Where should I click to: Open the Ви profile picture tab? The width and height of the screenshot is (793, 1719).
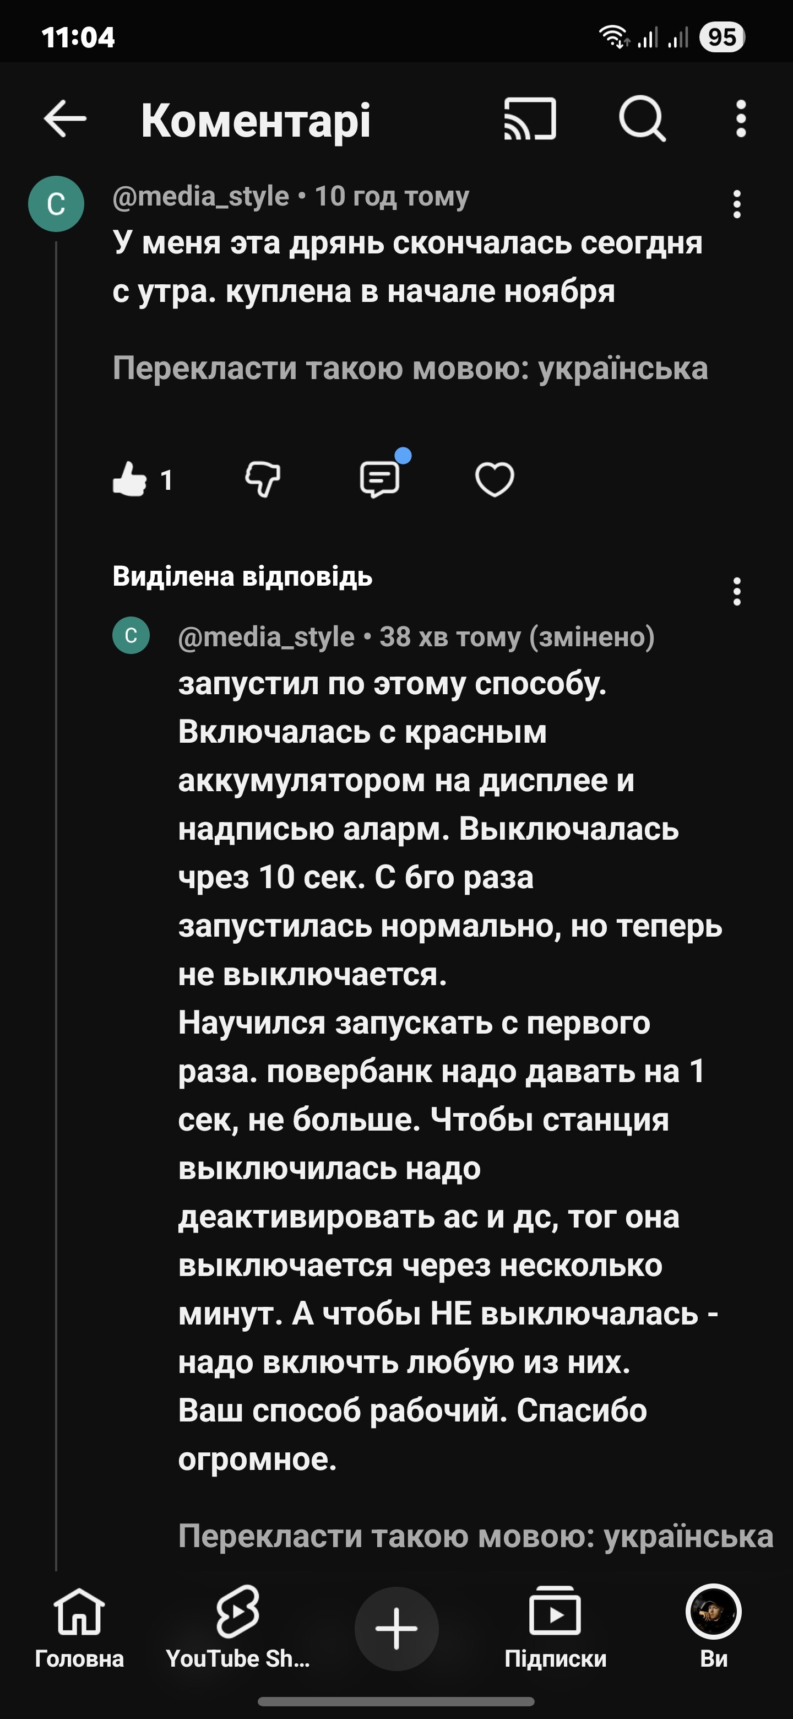point(713,1628)
